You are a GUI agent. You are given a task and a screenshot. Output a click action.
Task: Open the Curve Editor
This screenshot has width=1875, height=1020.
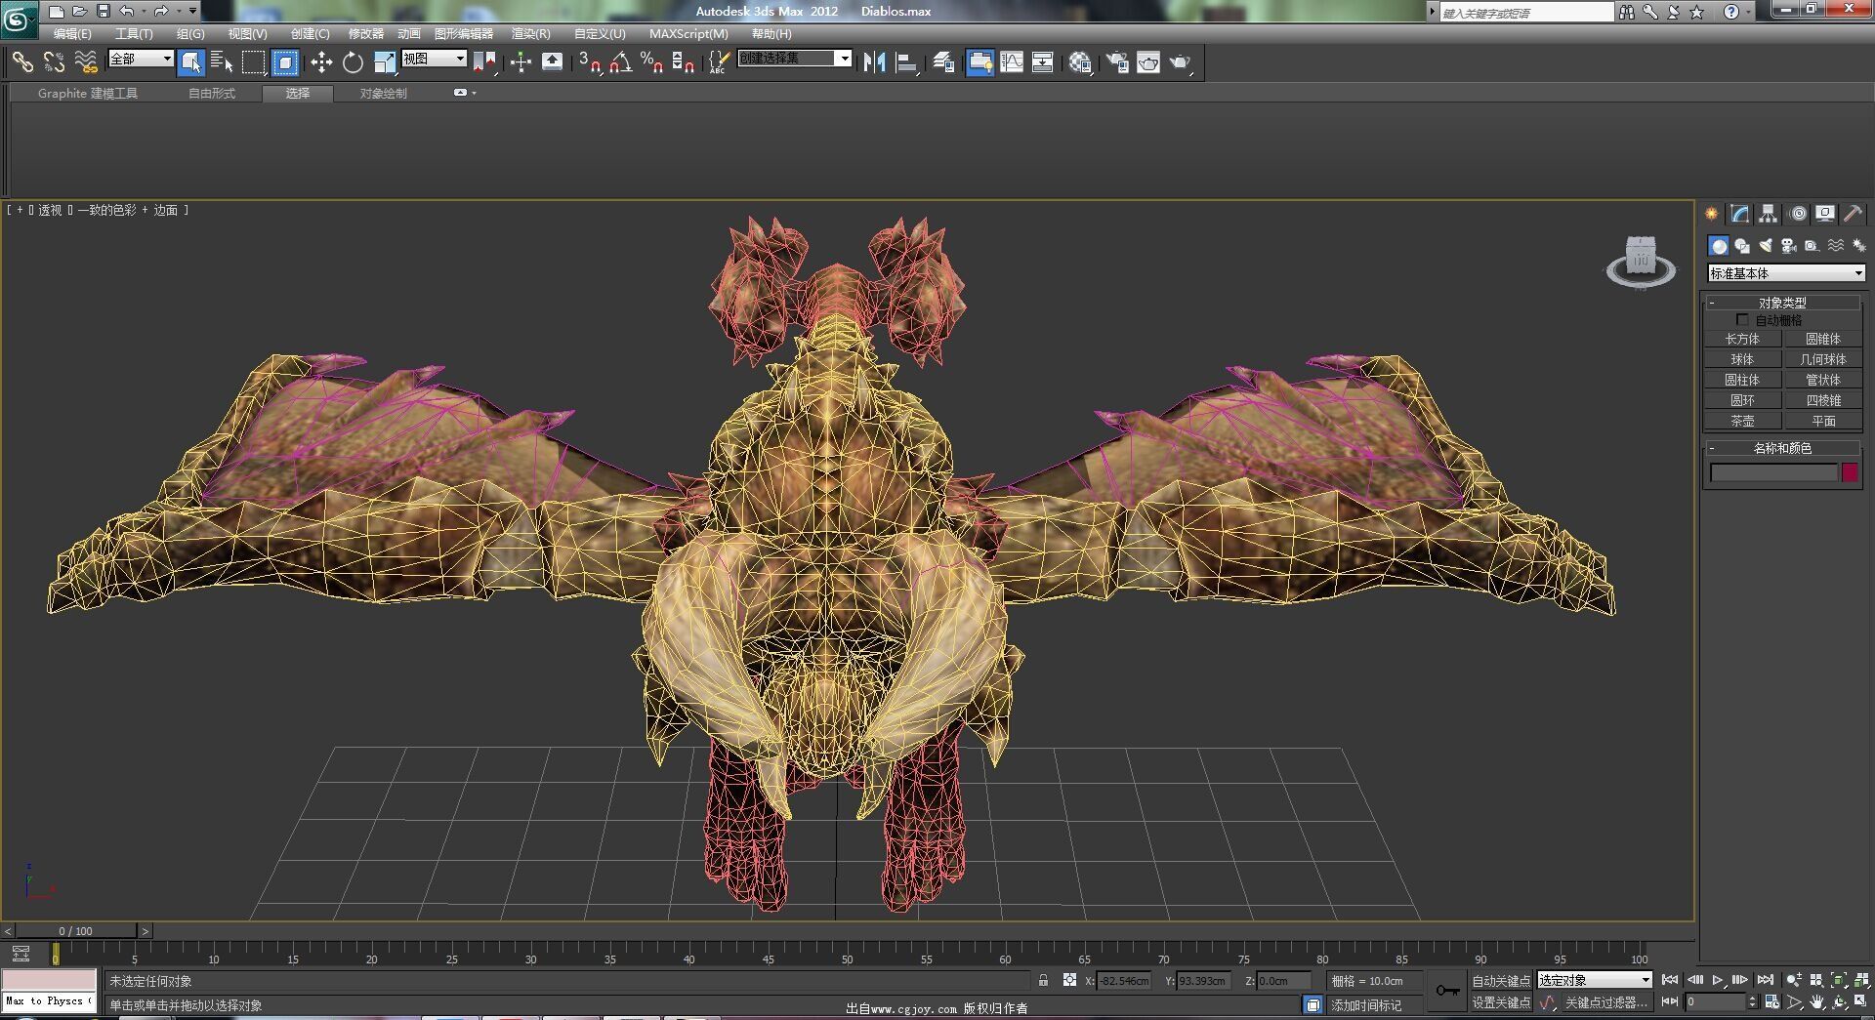point(1012,62)
